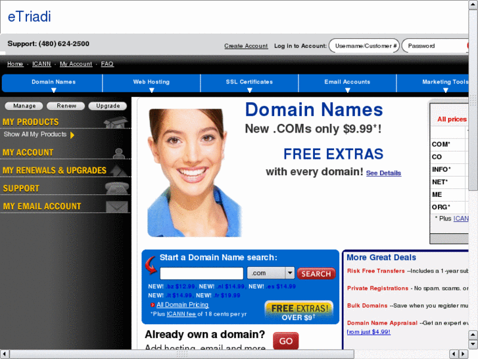Click the FREE EXTRAS! OVER $9 badge
Viewport: 478px width, 359px height.
pyautogui.click(x=299, y=312)
